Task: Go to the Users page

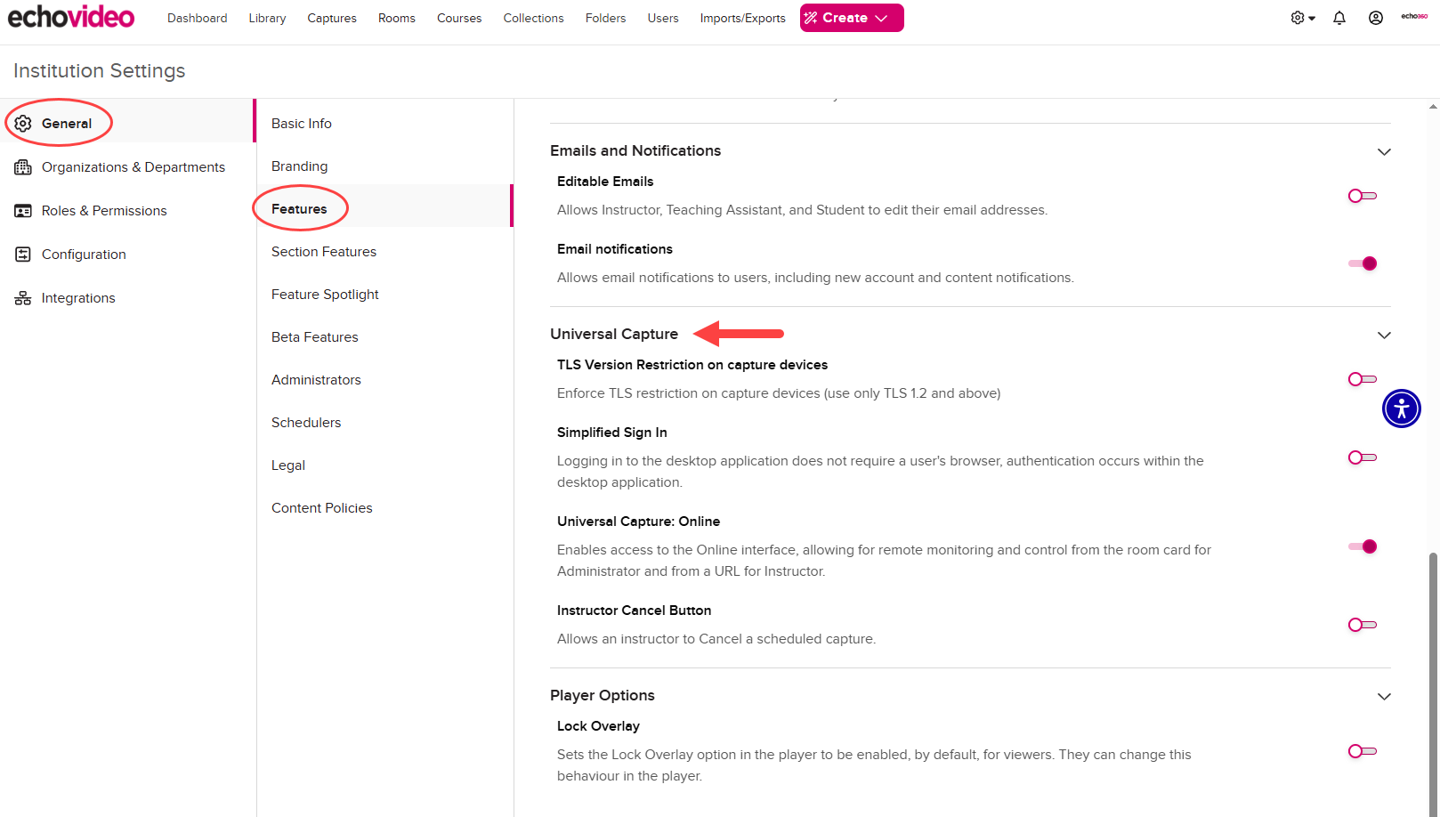Action: 663,18
